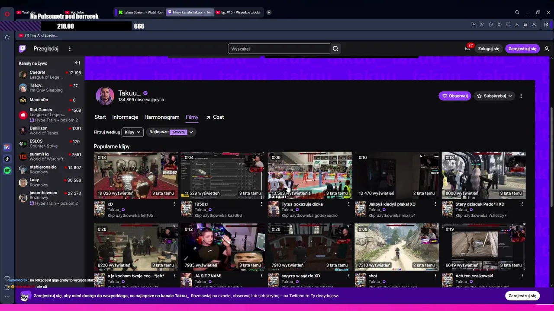This screenshot has width=554, height=311.
Task: Open jasontheween live channel in sidebar
Action: coord(50,198)
